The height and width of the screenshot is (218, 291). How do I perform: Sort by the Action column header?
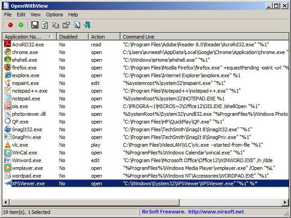[x=104, y=37]
